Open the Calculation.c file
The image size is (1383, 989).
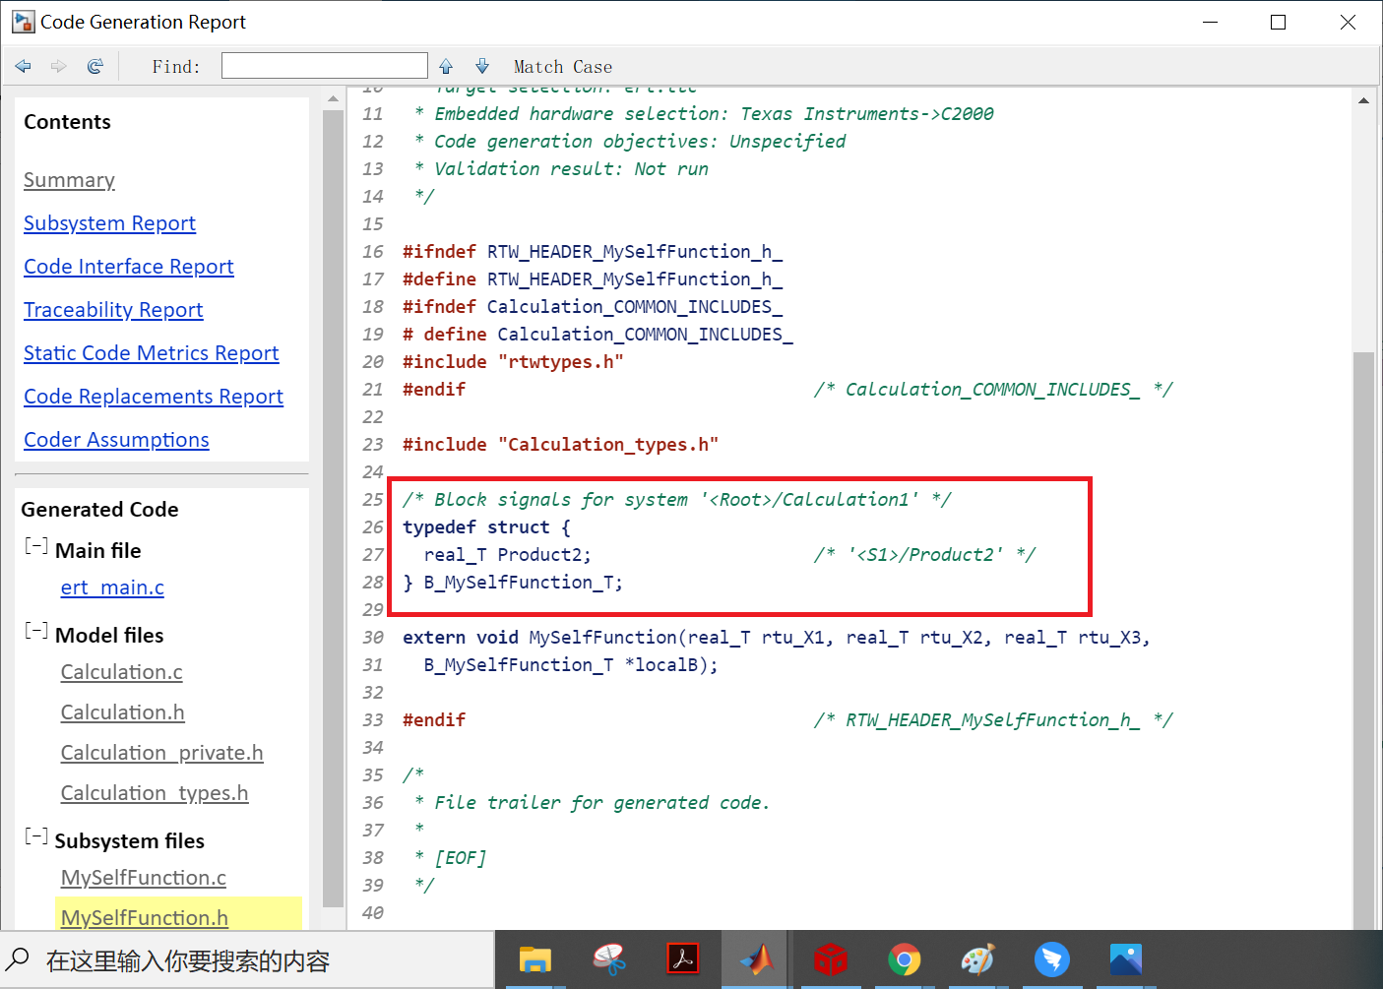point(122,672)
